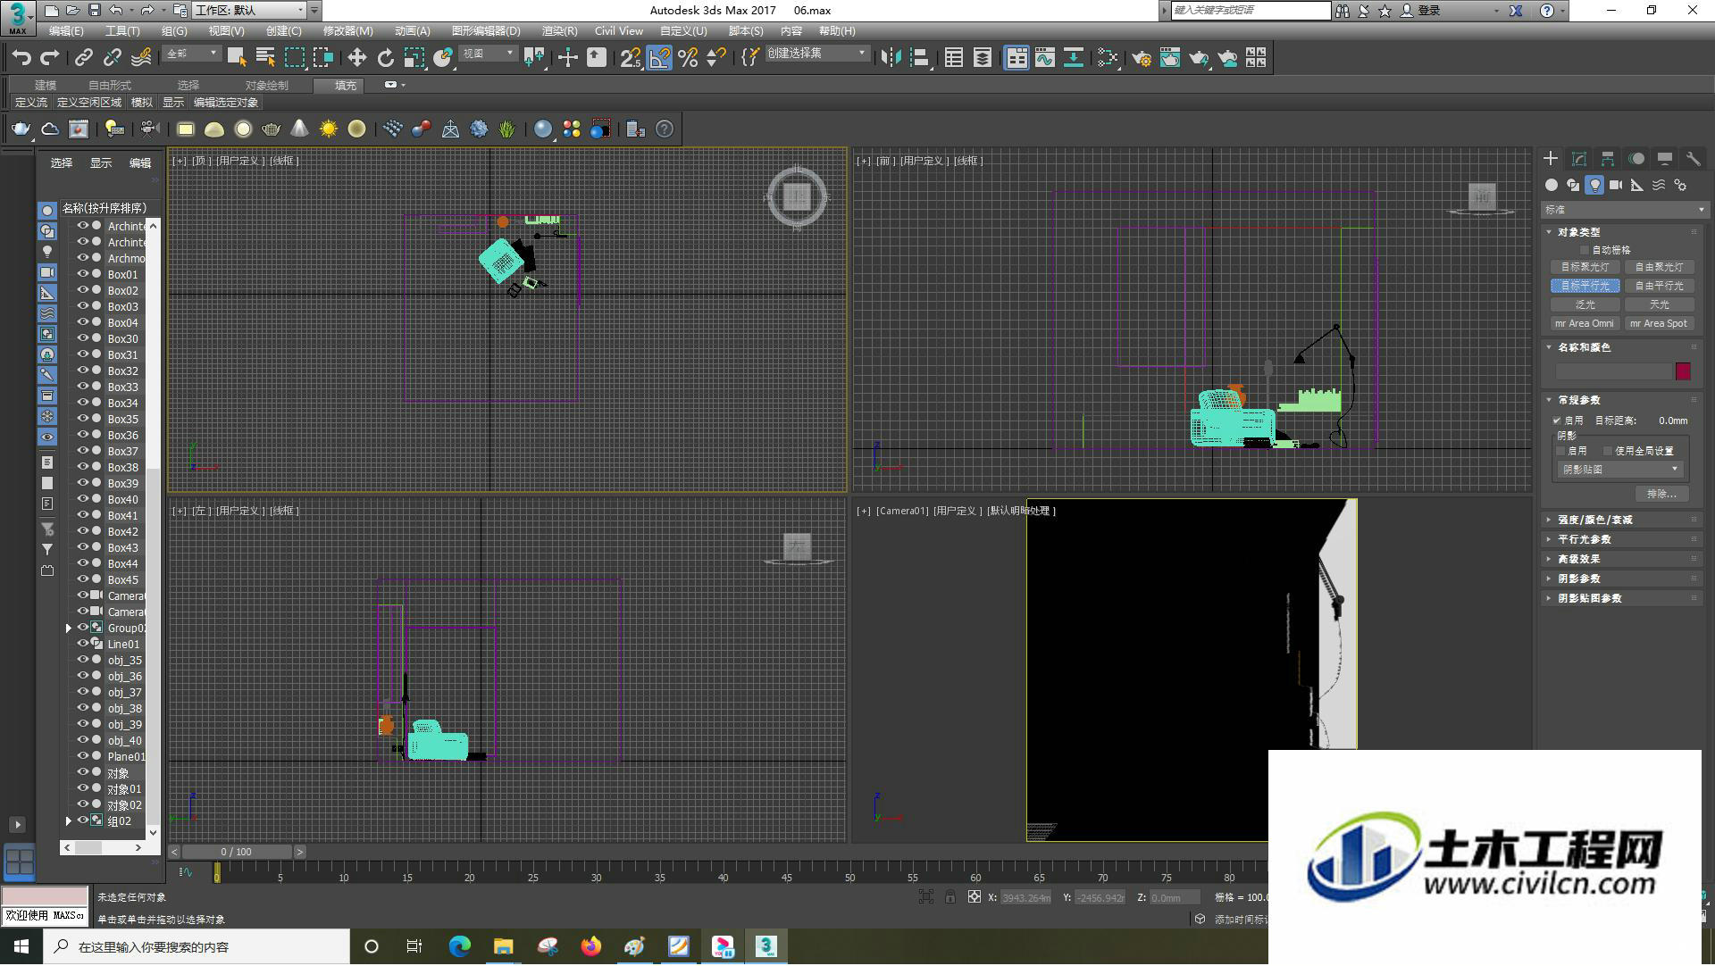The height and width of the screenshot is (966, 1715).
Task: Select the Link tool (chain icon)
Action: point(84,58)
